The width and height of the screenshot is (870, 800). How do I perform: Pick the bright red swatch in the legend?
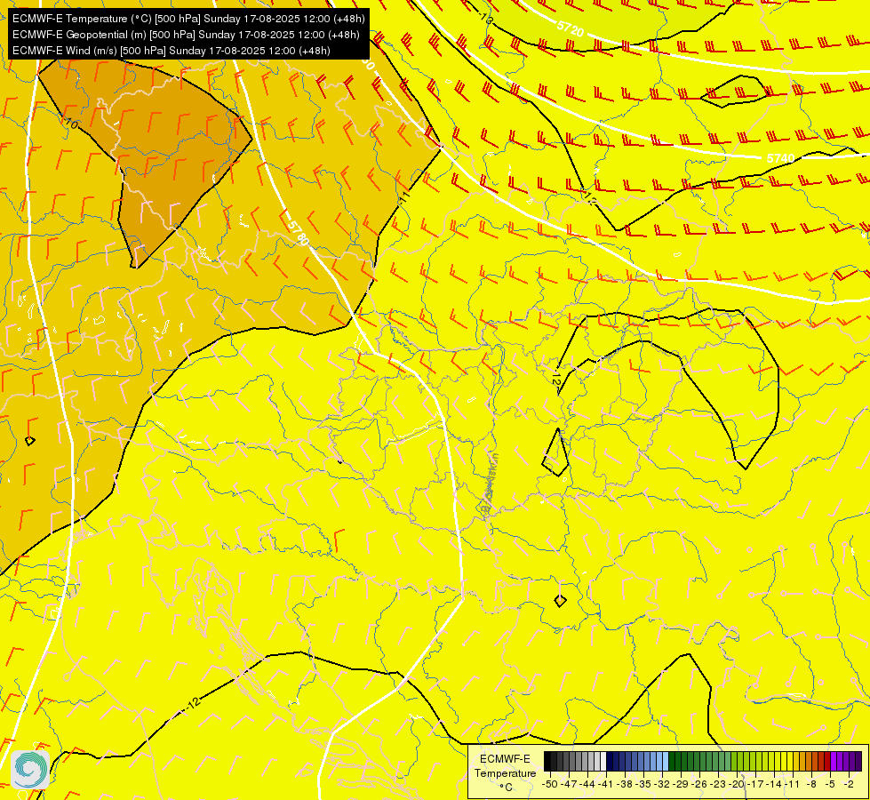click(x=827, y=762)
